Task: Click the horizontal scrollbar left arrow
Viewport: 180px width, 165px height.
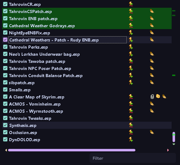Action: 6,150
